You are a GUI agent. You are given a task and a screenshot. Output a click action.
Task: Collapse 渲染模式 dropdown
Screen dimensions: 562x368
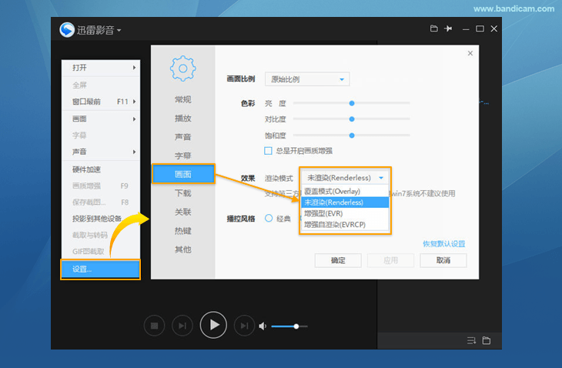click(x=345, y=178)
